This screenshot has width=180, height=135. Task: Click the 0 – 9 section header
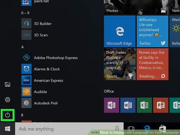pyautogui.click(x=25, y=13)
